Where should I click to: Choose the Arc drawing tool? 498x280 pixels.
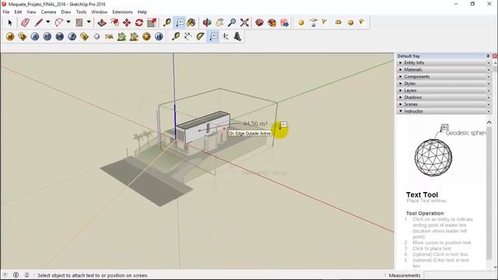pyautogui.click(x=59, y=23)
